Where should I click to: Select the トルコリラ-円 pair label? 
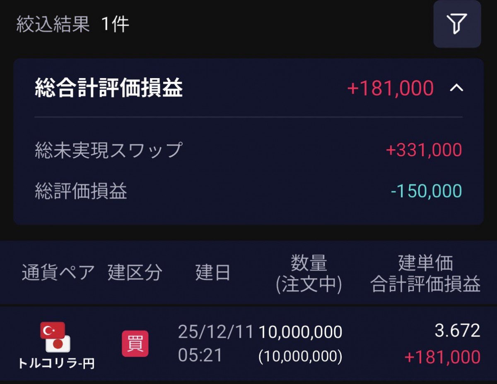tap(56, 363)
